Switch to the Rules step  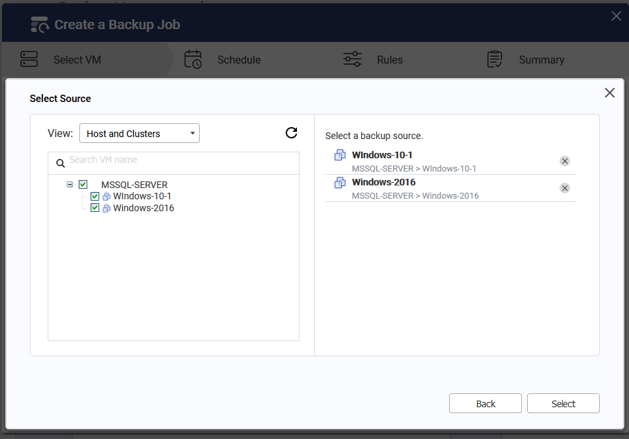pos(390,60)
